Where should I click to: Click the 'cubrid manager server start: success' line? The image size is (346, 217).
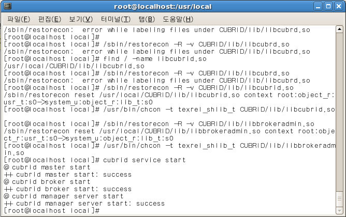[x=84, y=204]
